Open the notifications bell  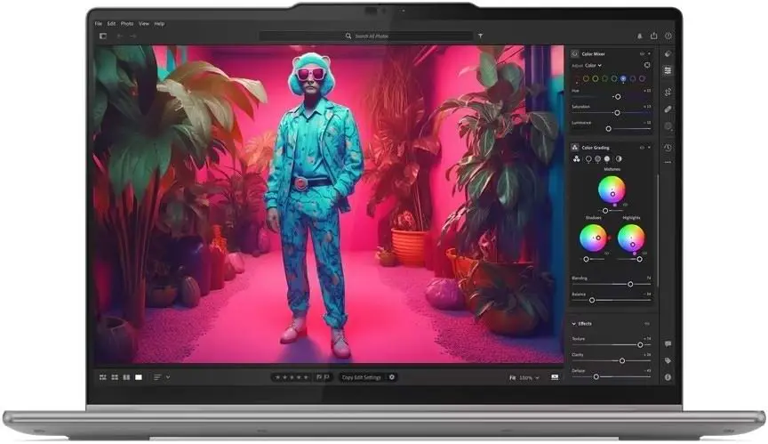tap(640, 36)
